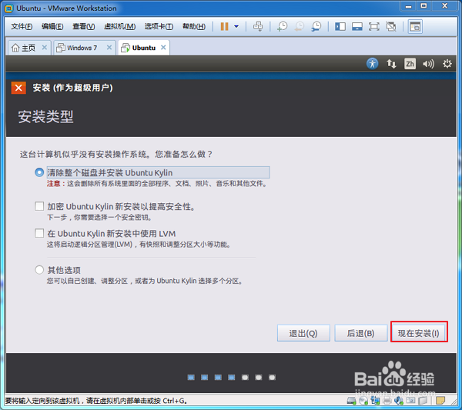Select the 其他选项 radio button
This screenshot has height=410, width=462.
39,269
